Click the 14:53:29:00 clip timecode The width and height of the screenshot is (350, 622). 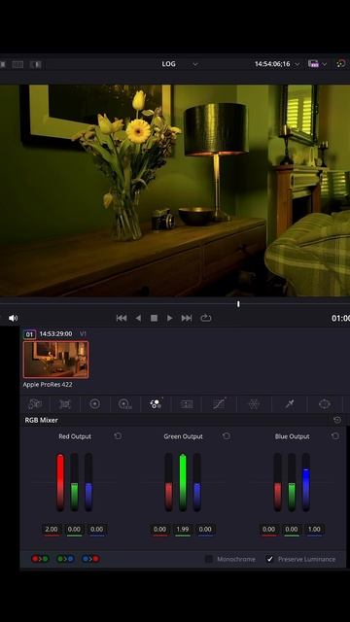point(55,334)
